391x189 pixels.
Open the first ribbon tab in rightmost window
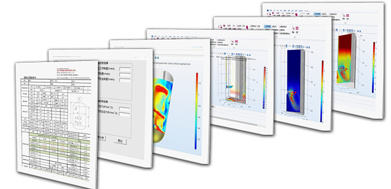point(268,11)
